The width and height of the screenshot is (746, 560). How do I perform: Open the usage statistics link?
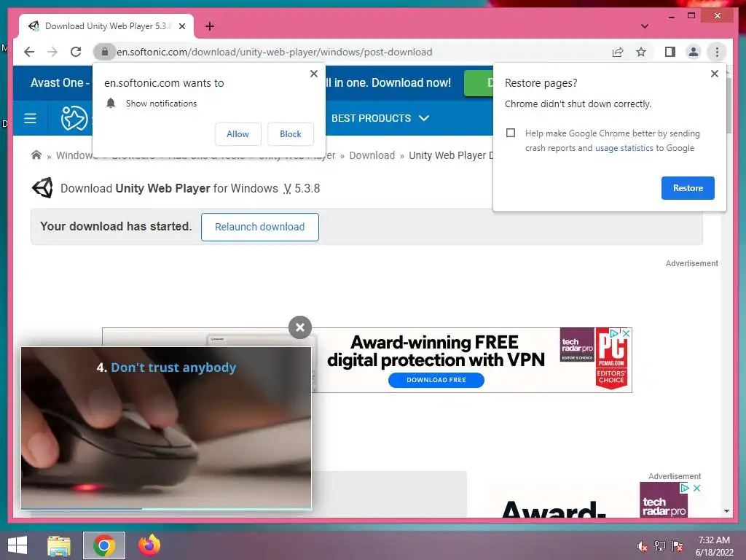point(624,148)
